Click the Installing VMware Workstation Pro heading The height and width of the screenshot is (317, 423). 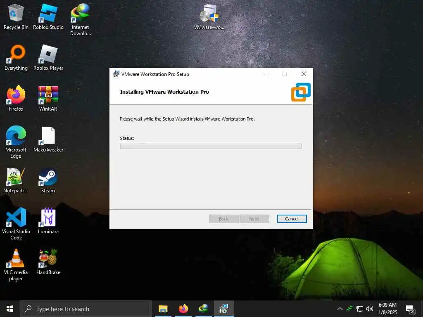coord(164,92)
